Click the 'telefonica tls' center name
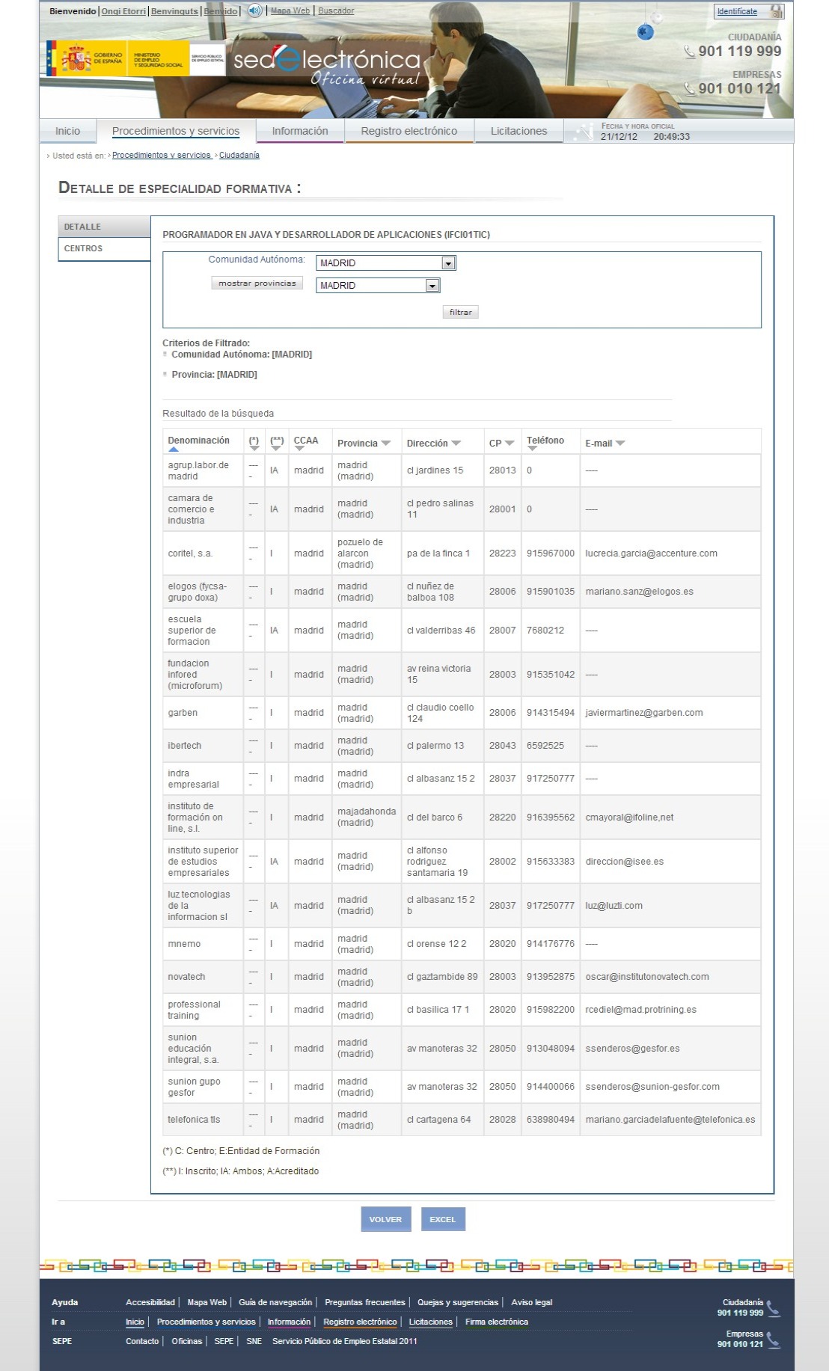This screenshot has height=1371, width=829. pyautogui.click(x=194, y=1120)
